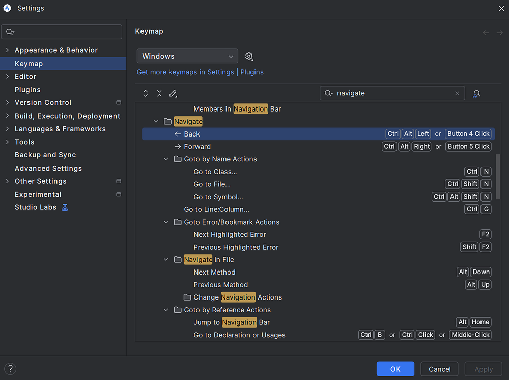
Task: Select Go to Symbol... action
Action: [318, 197]
